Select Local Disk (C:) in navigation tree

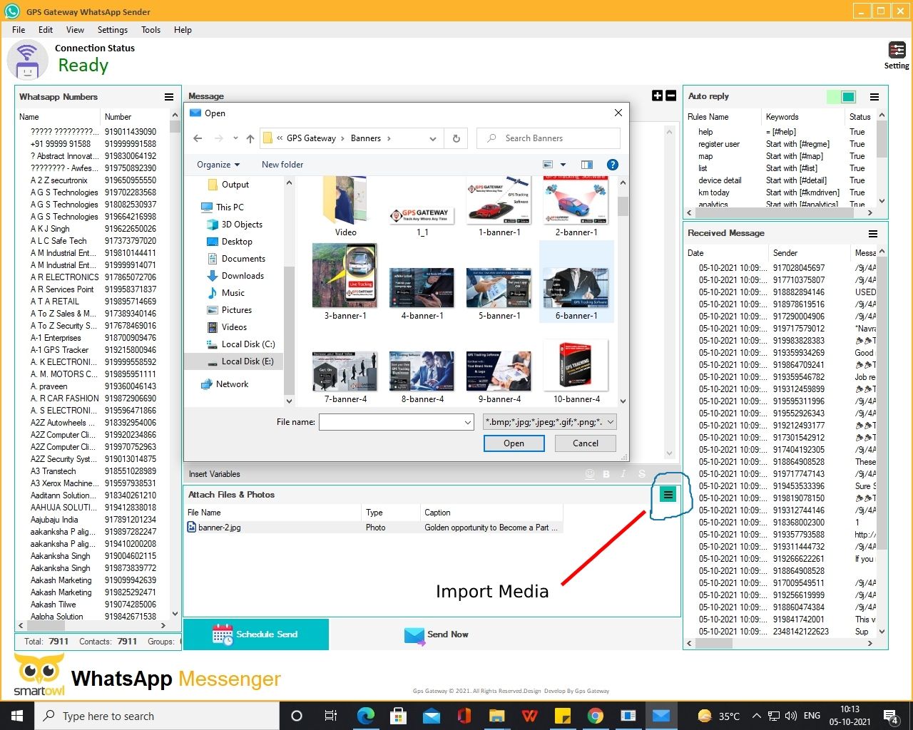248,344
